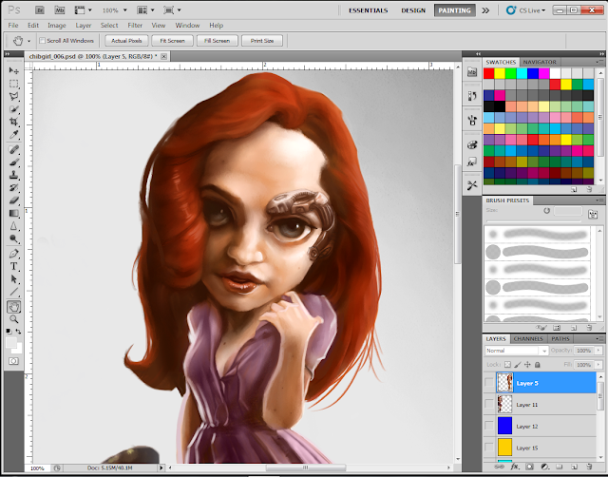
Task: Open the layer Opacity slider arrow
Action: click(x=600, y=351)
